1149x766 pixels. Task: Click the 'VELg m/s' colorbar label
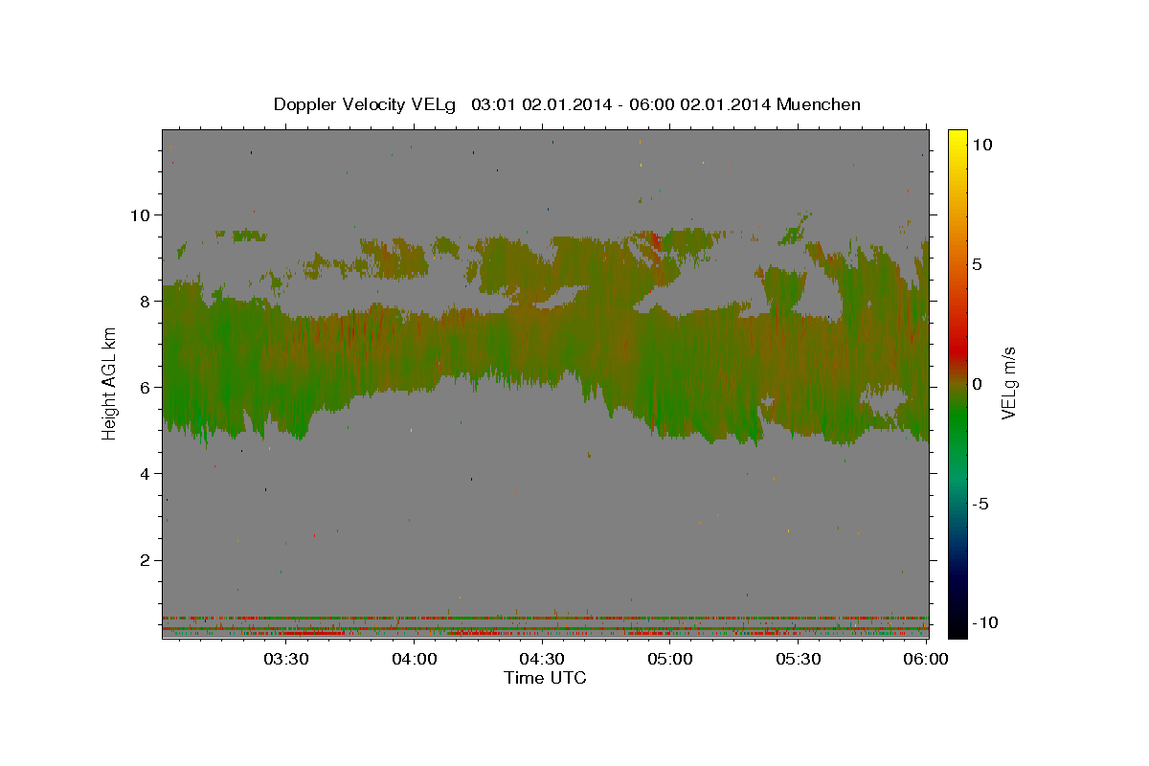point(1008,383)
